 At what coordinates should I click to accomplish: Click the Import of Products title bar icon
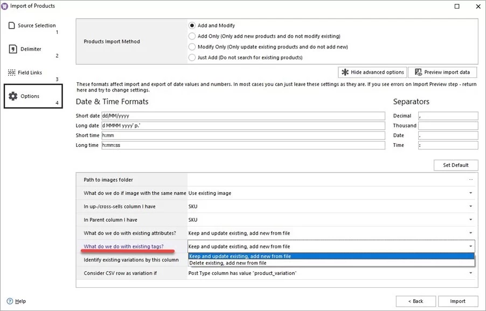tap(6, 5)
